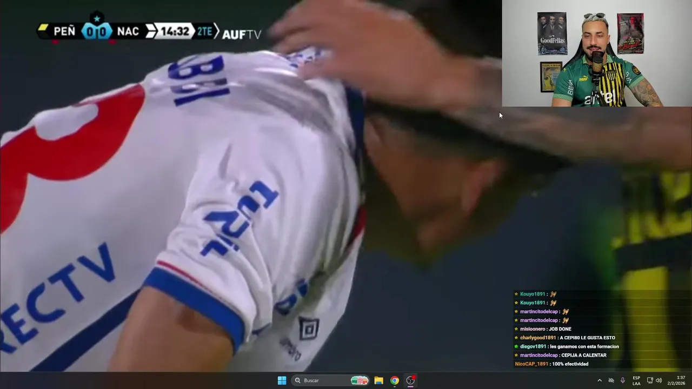This screenshot has width=692, height=389.
Task: Click chat message "A CEPI80 LE GUSTA ESTO"
Action: click(x=587, y=338)
